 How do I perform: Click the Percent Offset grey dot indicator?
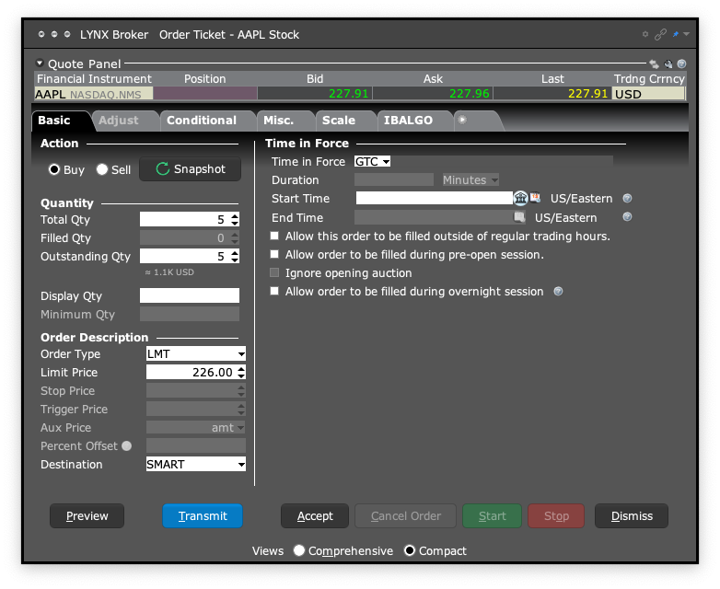click(x=127, y=445)
